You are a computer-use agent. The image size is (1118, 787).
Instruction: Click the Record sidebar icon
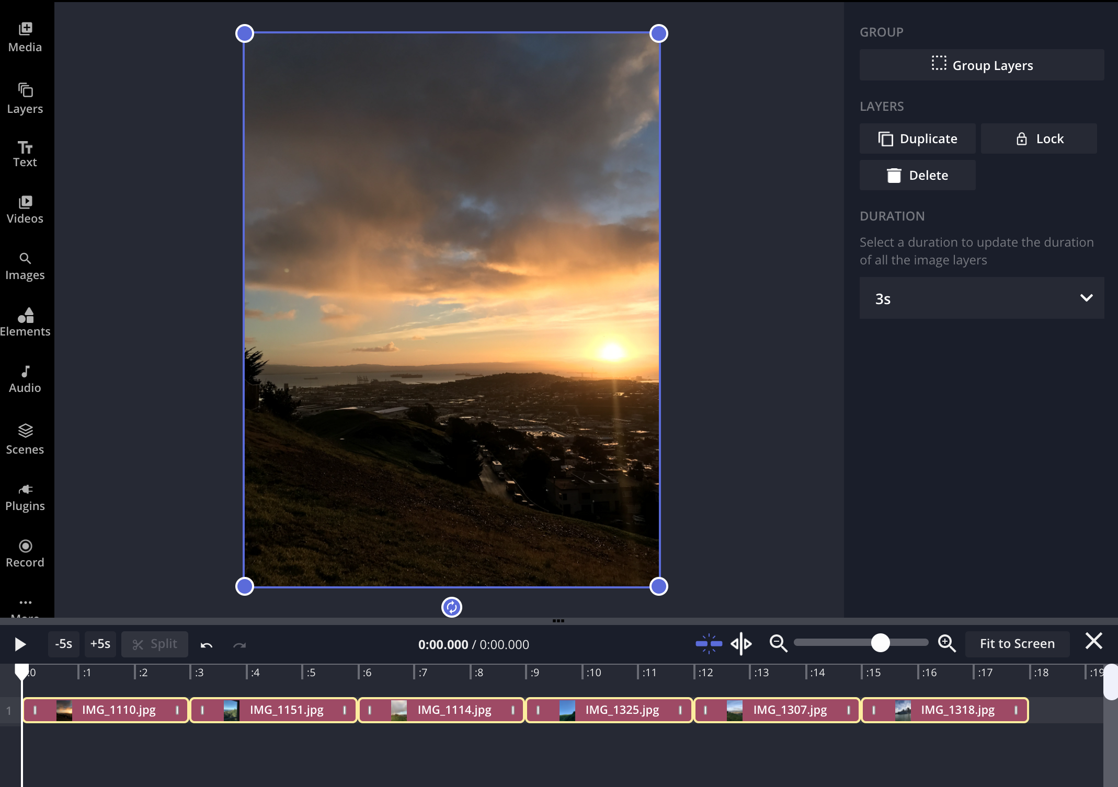(x=25, y=553)
